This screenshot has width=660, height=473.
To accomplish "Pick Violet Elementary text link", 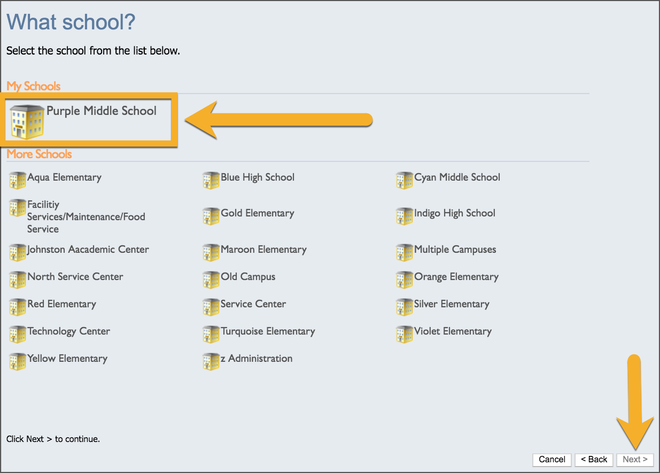I will [453, 331].
